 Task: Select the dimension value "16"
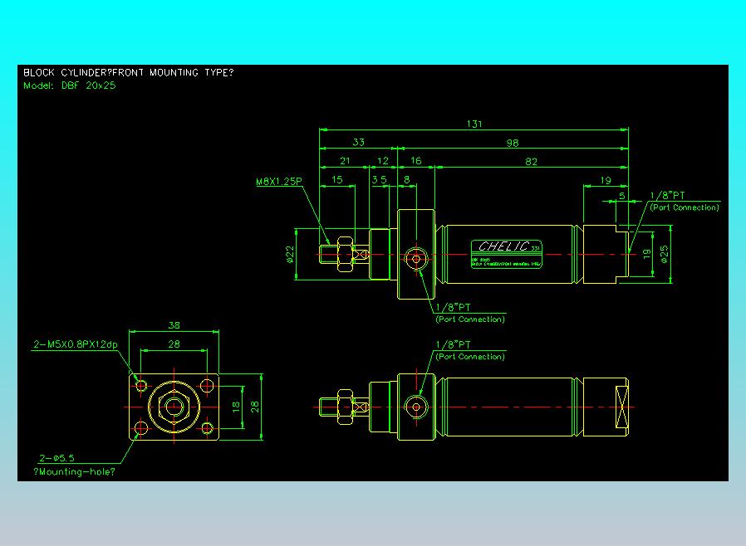click(416, 161)
